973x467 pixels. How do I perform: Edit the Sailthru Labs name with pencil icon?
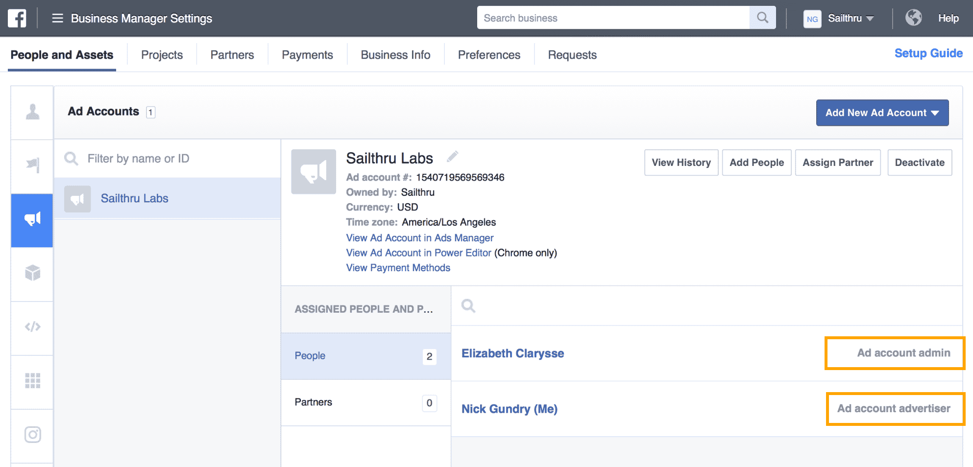tap(452, 157)
